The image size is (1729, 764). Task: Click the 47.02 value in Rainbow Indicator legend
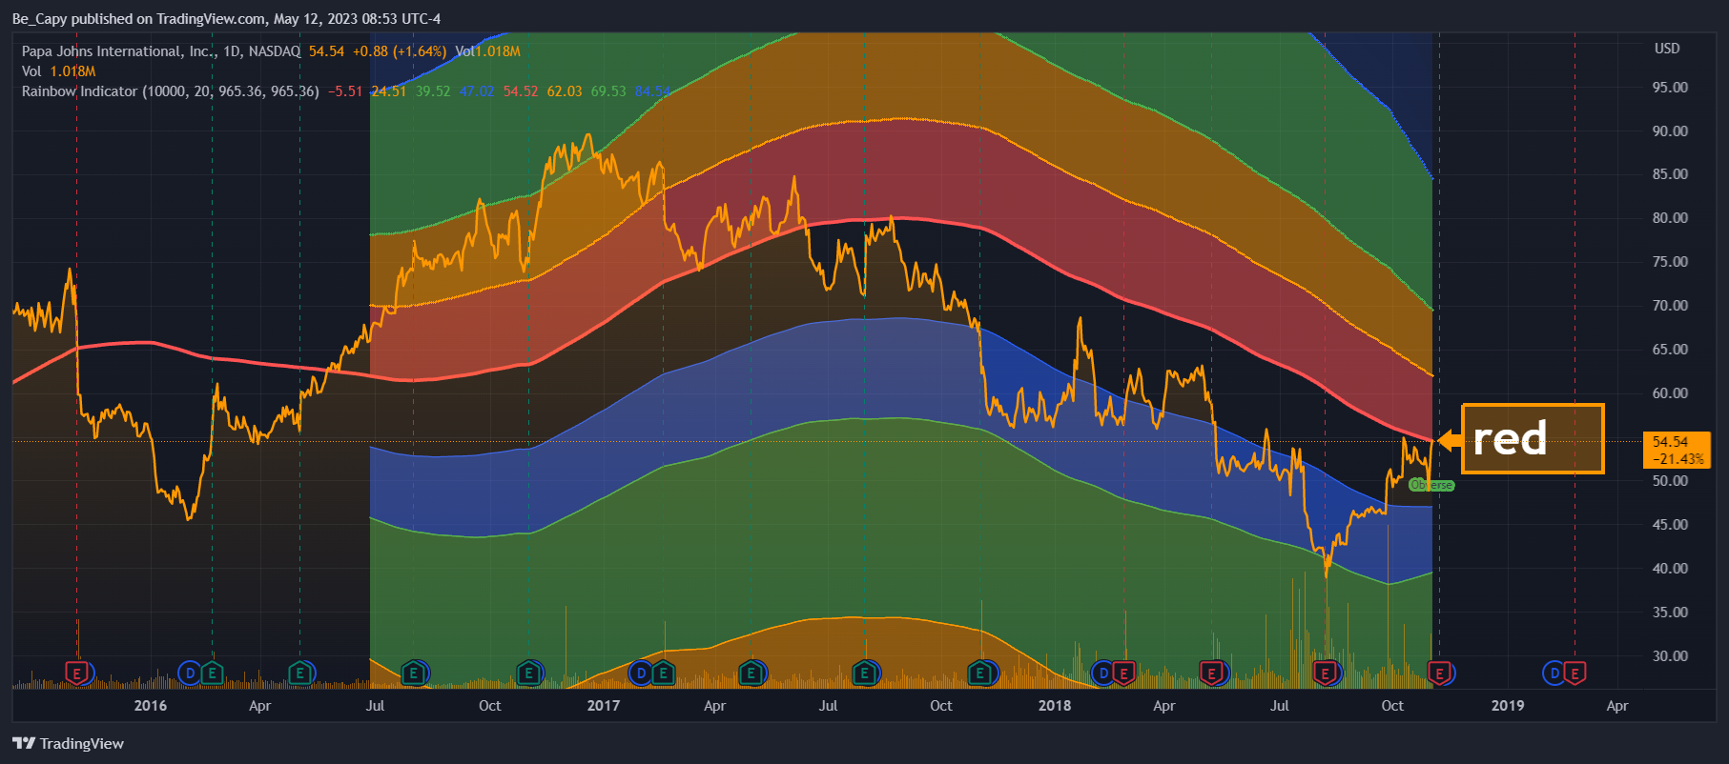(x=477, y=91)
